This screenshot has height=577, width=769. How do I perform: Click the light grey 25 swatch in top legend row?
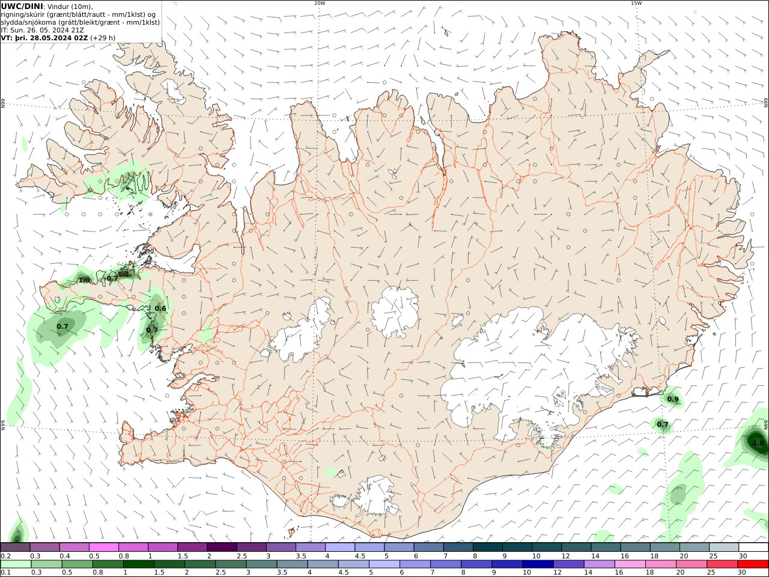click(x=724, y=548)
